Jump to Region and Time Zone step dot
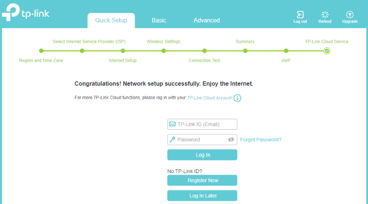 click(x=41, y=51)
